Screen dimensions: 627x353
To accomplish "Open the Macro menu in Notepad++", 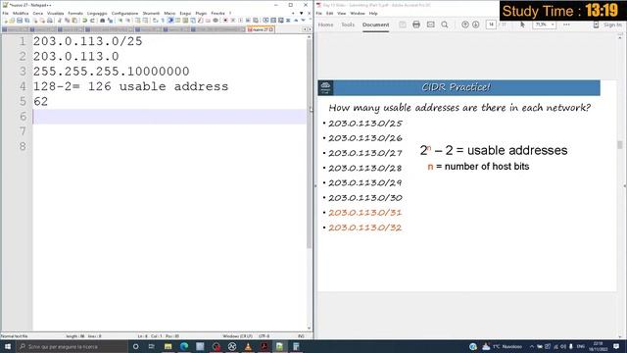I will pos(169,13).
